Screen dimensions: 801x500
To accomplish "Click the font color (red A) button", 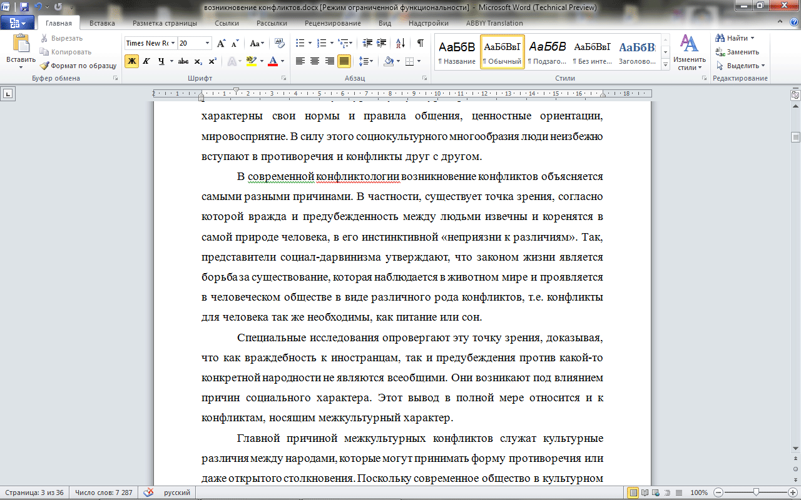I will [272, 61].
